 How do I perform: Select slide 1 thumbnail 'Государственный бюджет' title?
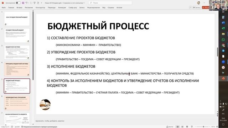[17, 19]
